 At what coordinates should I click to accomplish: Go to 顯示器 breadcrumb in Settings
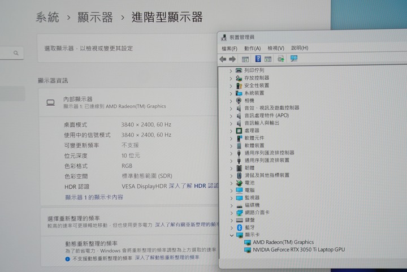pyautogui.click(x=95, y=17)
